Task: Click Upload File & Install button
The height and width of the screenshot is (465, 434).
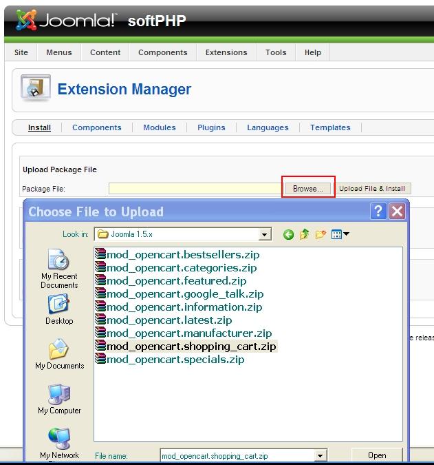Action: [372, 189]
